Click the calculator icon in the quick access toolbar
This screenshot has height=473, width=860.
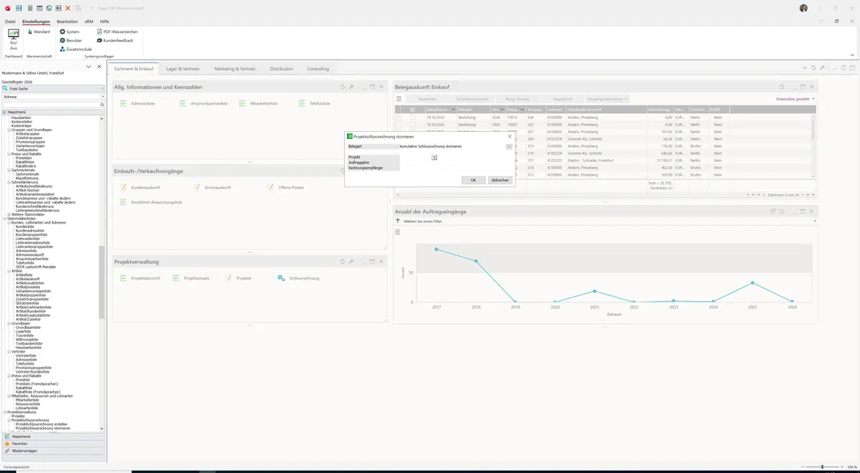click(29, 8)
